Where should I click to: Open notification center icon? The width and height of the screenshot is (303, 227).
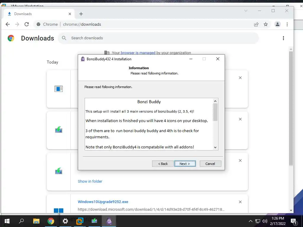[x=294, y=221]
